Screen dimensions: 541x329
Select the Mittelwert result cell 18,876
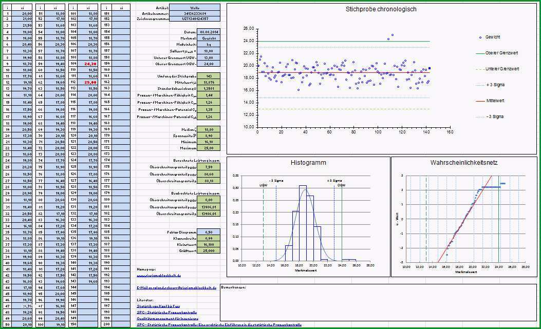click(209, 83)
